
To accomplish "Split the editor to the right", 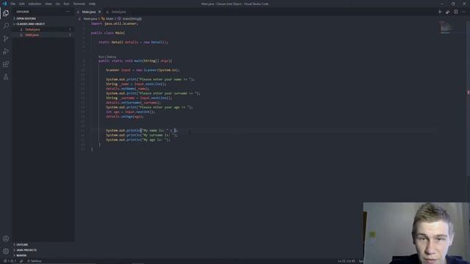I will click(x=455, y=12).
